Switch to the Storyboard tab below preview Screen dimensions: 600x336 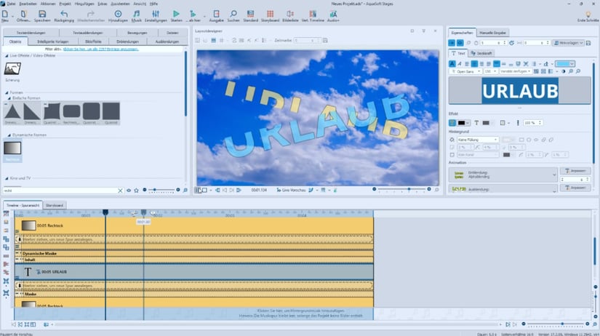tap(55, 206)
